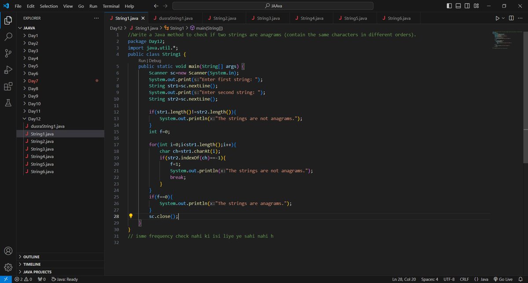The width and height of the screenshot is (528, 283).
Task: Open the Testing flask view
Action: 8,103
